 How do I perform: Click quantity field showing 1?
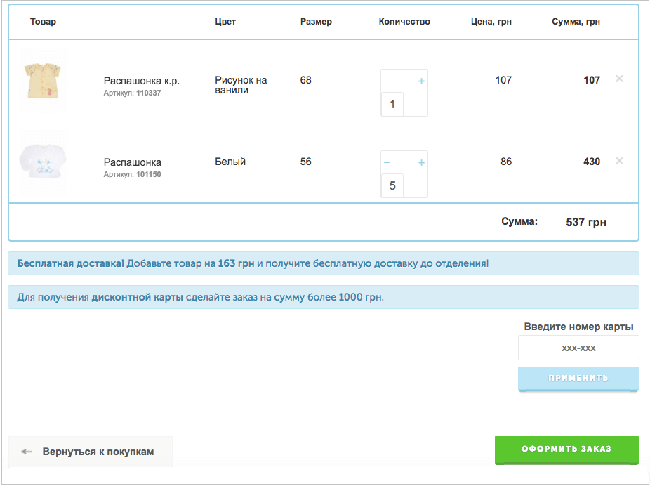point(392,104)
